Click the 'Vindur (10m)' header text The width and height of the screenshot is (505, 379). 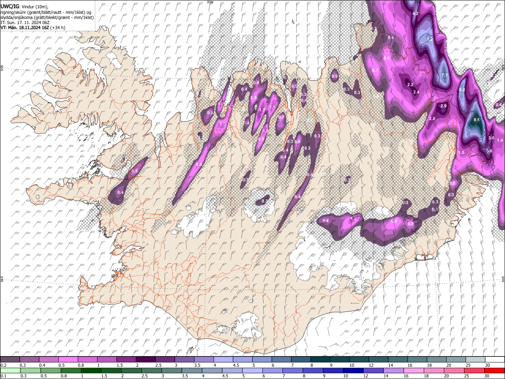pyautogui.click(x=35, y=7)
